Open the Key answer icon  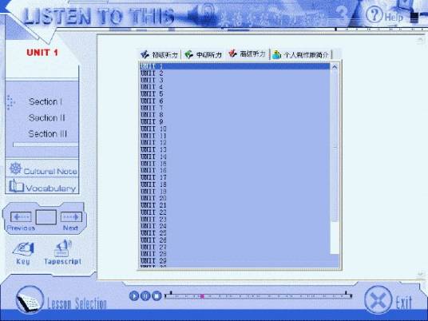(x=23, y=249)
